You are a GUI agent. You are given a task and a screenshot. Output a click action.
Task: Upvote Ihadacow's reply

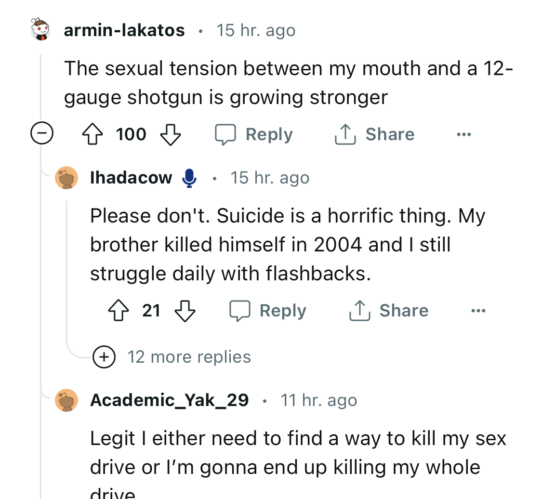click(x=119, y=310)
